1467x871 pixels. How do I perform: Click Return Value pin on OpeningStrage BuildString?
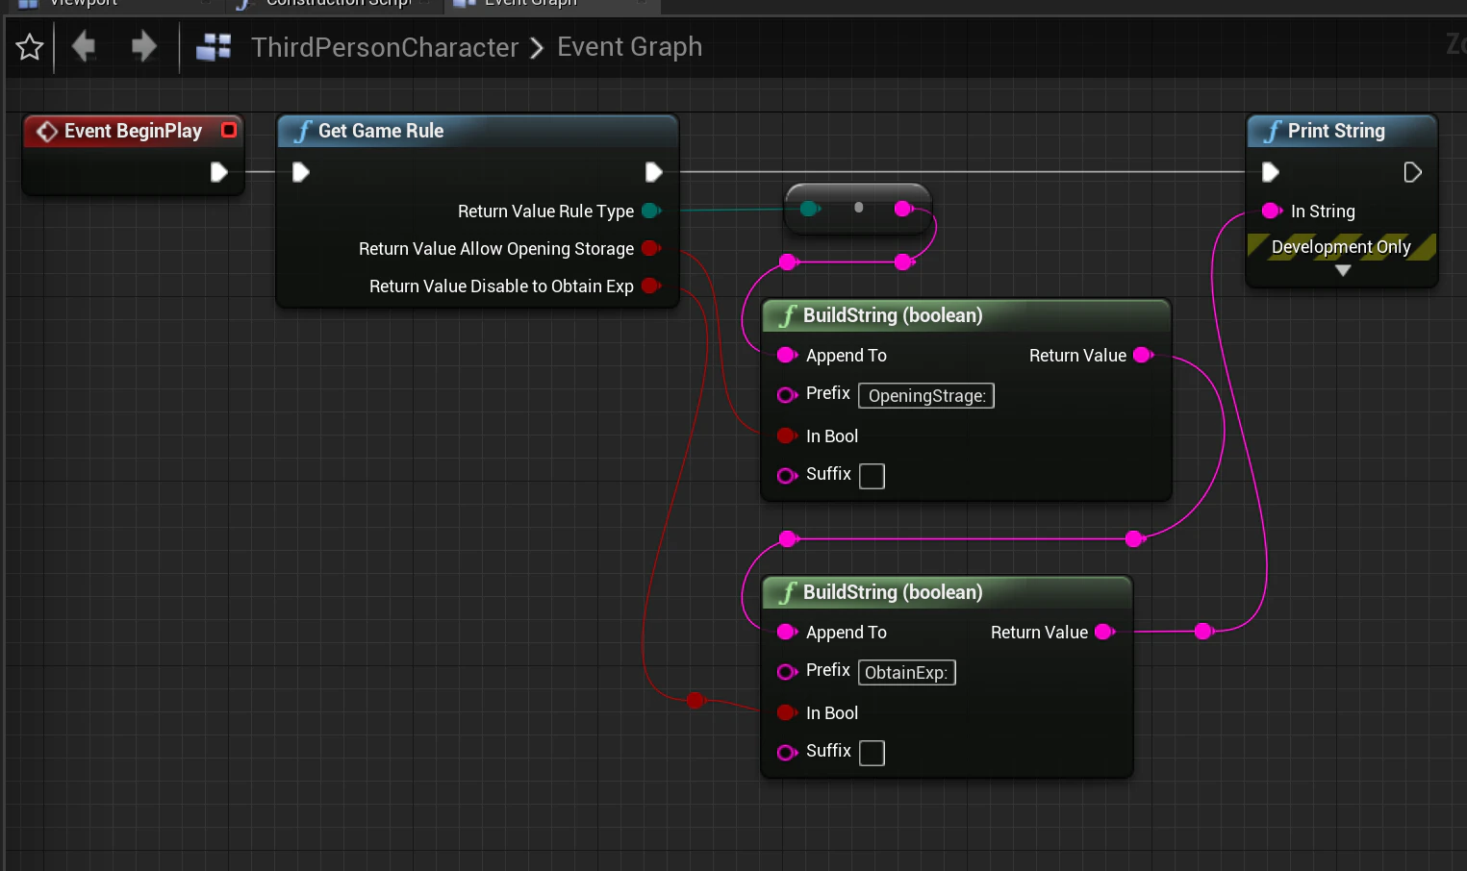tap(1143, 355)
